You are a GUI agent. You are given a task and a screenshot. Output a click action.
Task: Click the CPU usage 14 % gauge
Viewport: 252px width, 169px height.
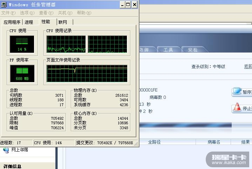(x=22, y=44)
